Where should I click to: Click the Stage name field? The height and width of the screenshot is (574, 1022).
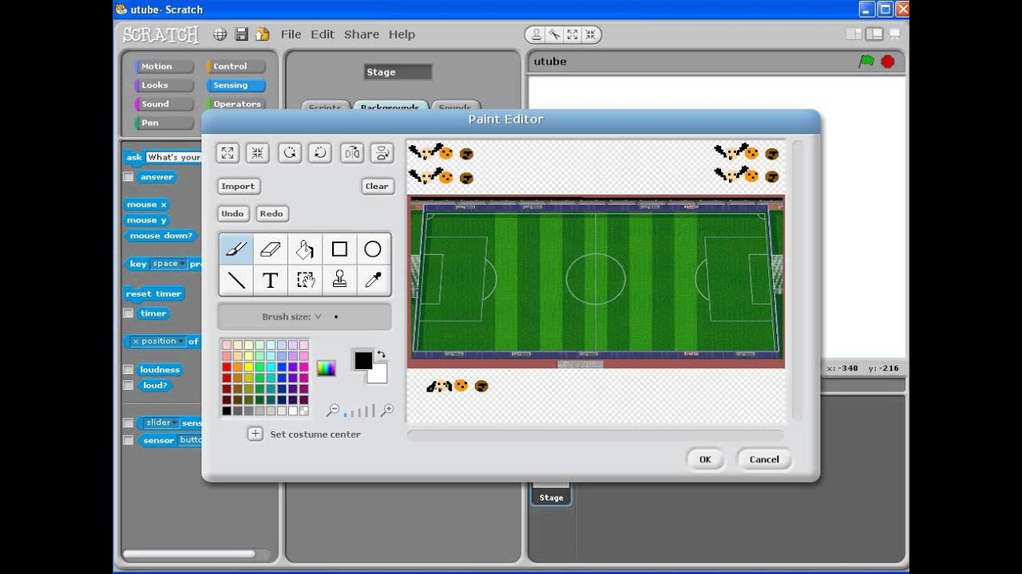click(x=398, y=72)
